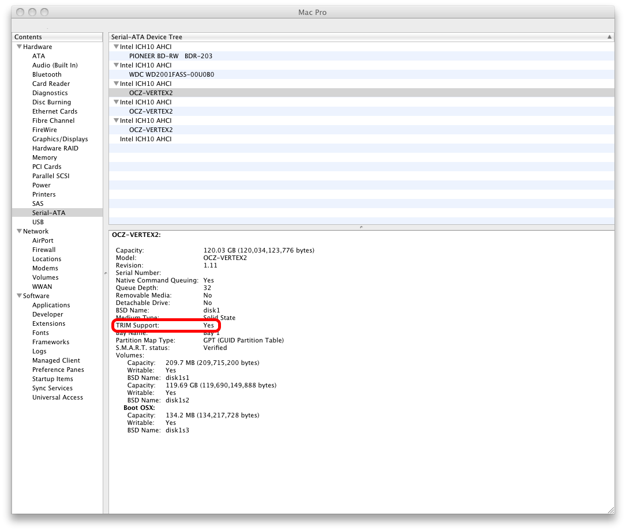The image size is (626, 531).
Task: Select ATA in Hardware list
Action: 39,56
